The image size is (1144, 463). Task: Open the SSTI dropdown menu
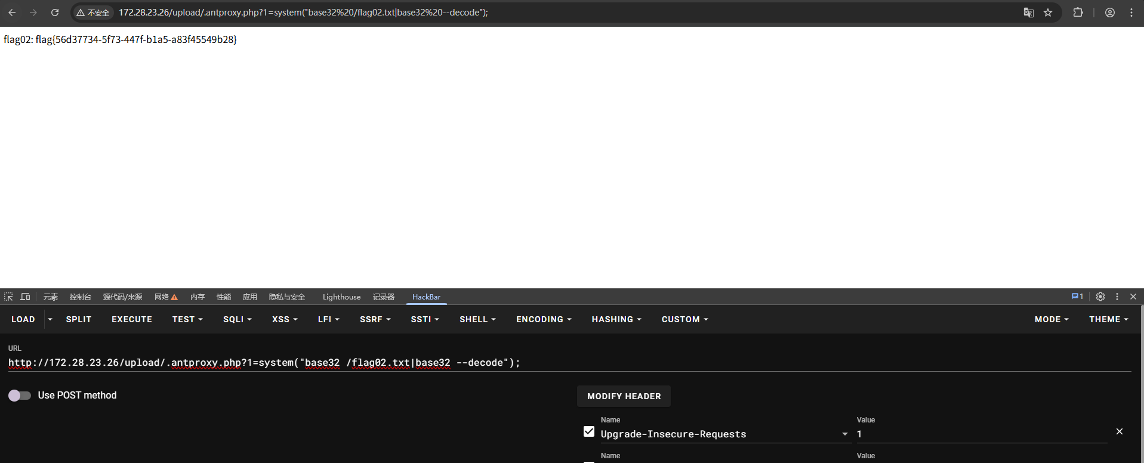click(x=425, y=319)
